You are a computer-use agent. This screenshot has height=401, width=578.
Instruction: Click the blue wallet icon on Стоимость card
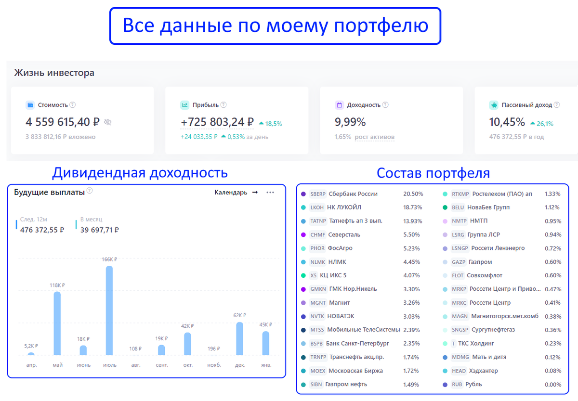point(30,105)
